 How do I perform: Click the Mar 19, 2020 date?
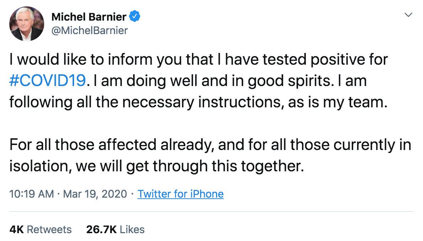coord(95,194)
